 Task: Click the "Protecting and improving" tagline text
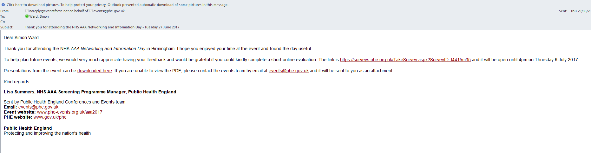(x=47, y=133)
